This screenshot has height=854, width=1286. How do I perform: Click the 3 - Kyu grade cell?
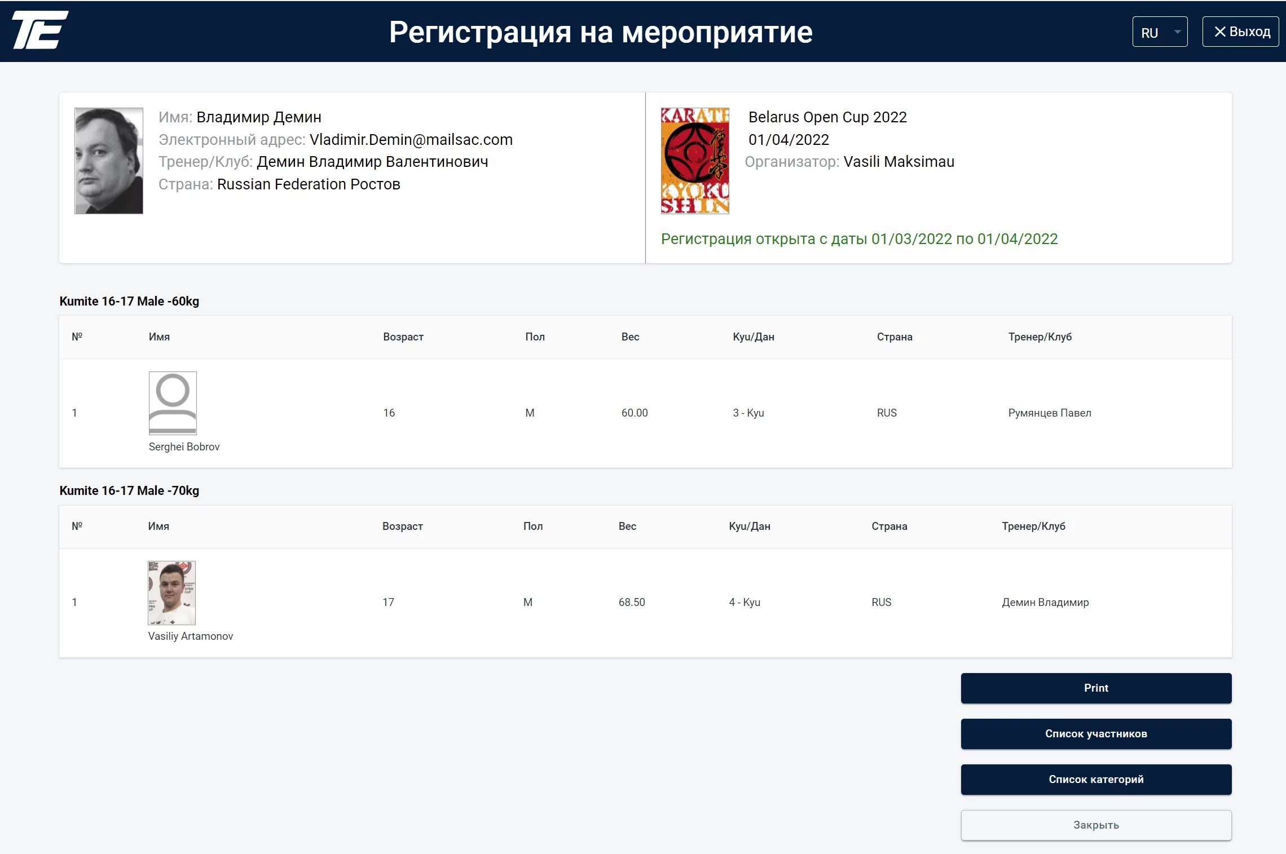(748, 413)
